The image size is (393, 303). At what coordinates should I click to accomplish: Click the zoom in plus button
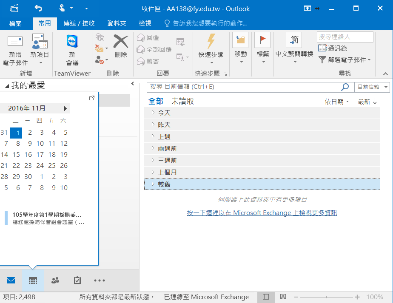(357, 297)
